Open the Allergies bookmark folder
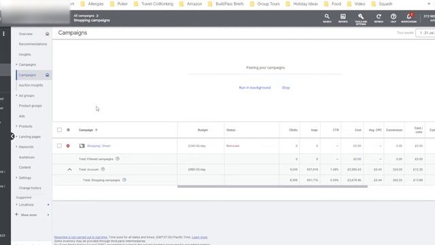This screenshot has height=245, width=435. 92,4
